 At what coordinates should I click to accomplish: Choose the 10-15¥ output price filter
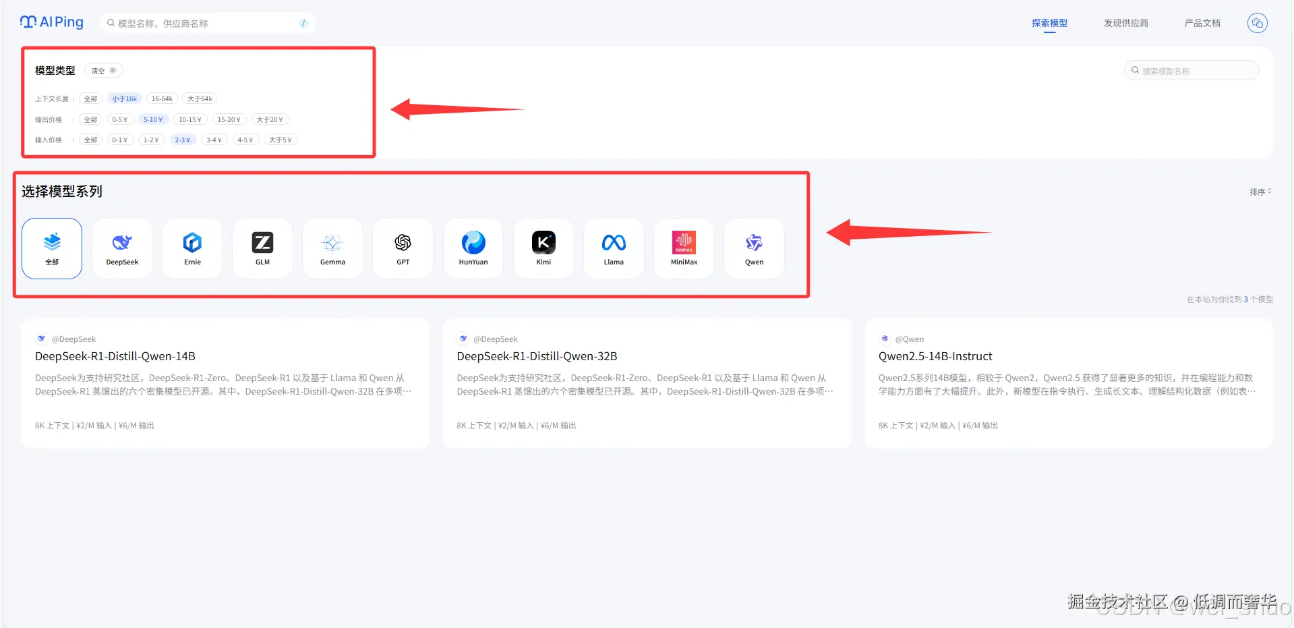[x=190, y=119]
